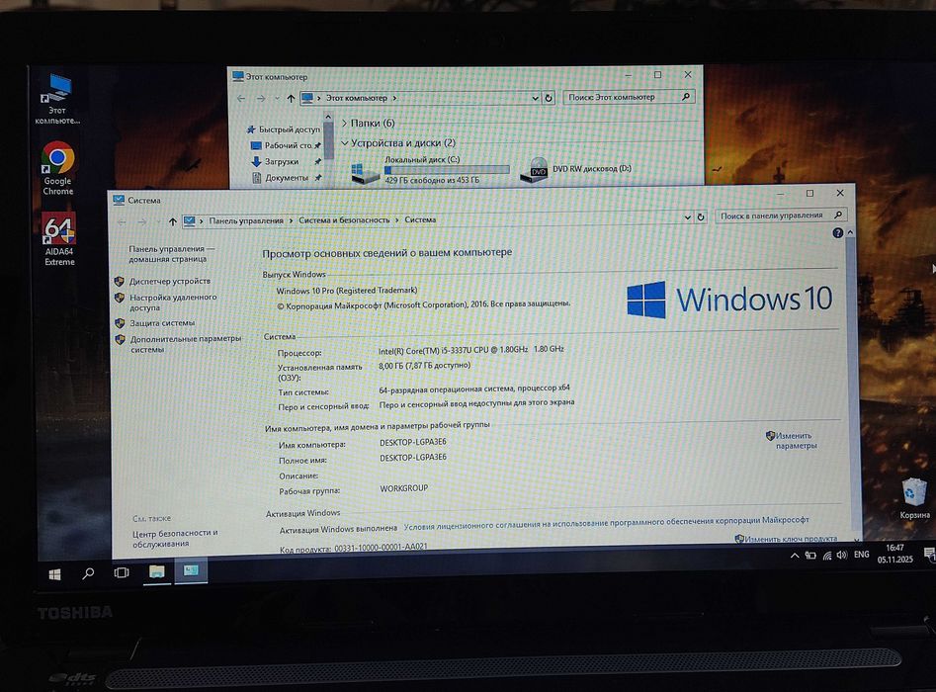Screen dimensions: 936x692
Task: Open license terms link under activation
Action: pyautogui.click(x=606, y=522)
